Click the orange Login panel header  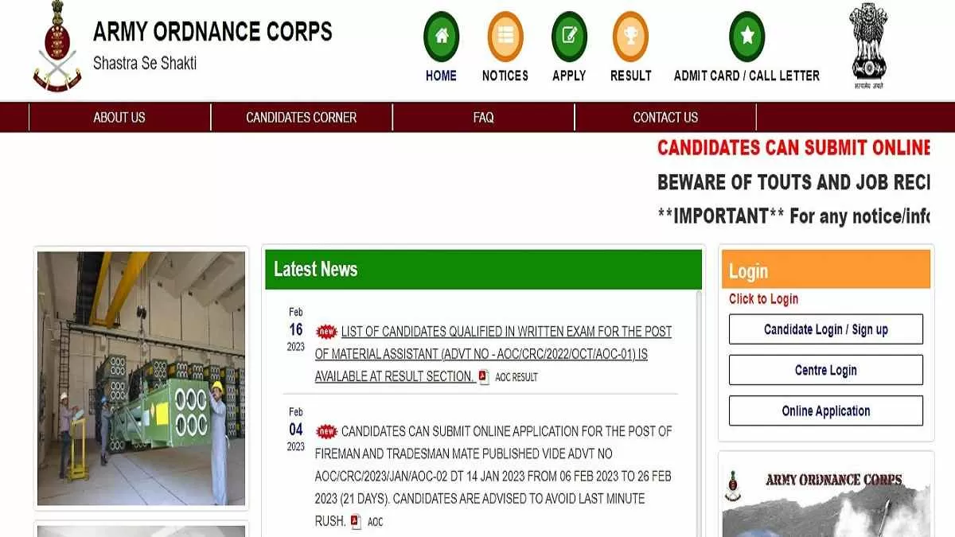coord(826,270)
